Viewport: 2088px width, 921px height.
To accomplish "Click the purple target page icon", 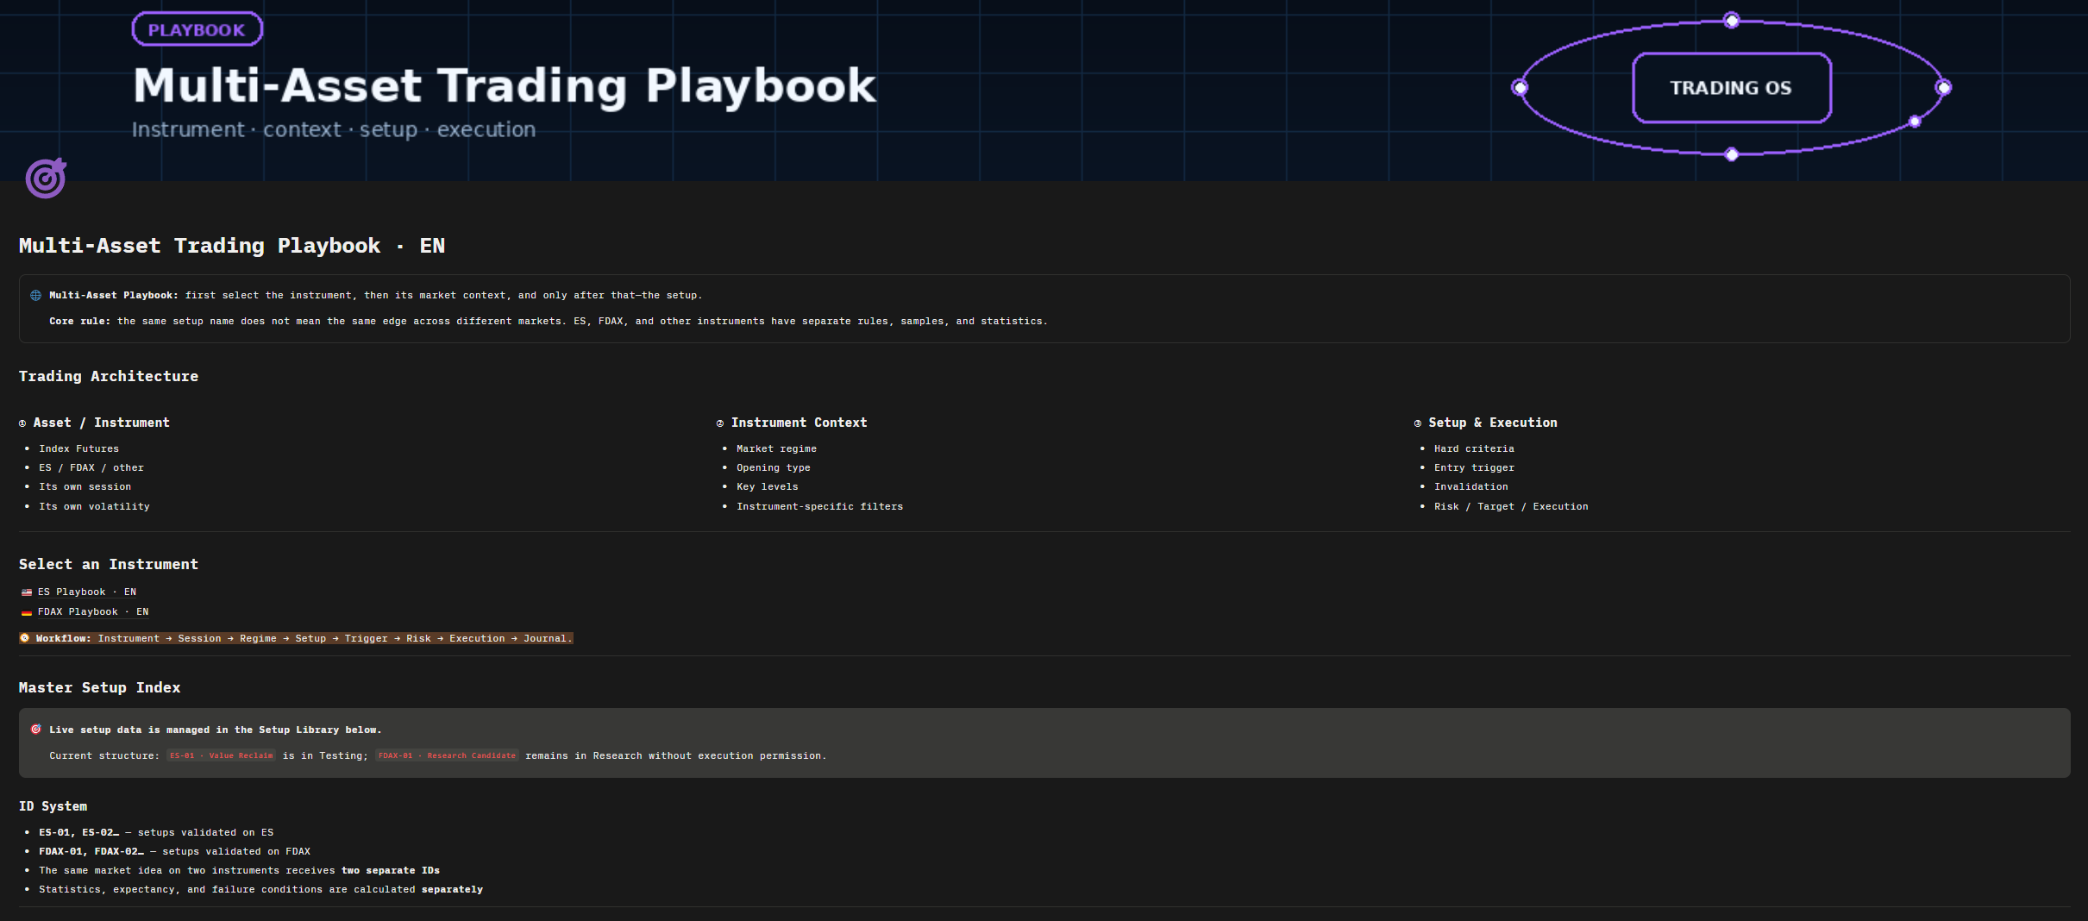I will [46, 178].
